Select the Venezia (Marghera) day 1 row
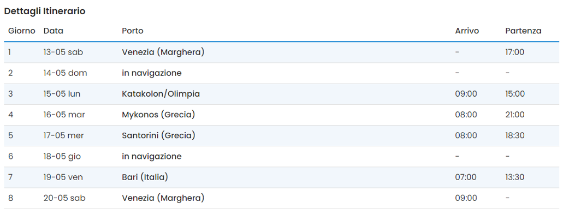 [x=282, y=52]
